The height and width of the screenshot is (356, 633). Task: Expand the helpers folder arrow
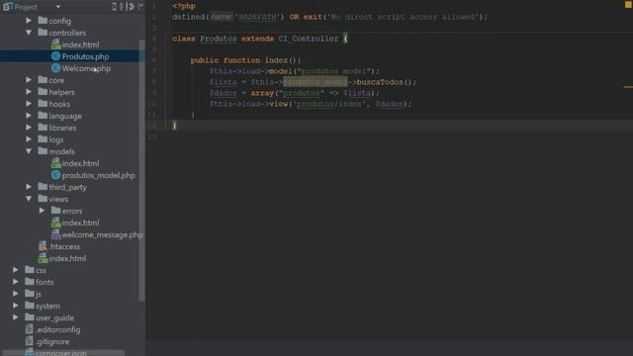click(x=29, y=92)
